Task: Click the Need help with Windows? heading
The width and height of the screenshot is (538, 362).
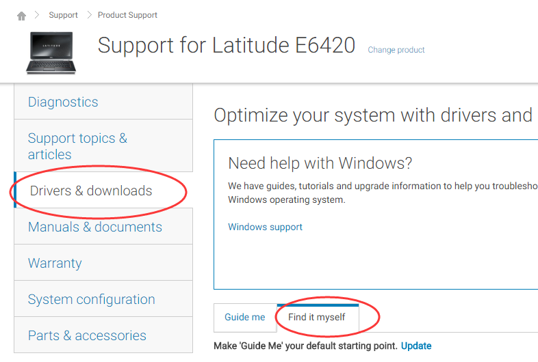Action: tap(320, 163)
